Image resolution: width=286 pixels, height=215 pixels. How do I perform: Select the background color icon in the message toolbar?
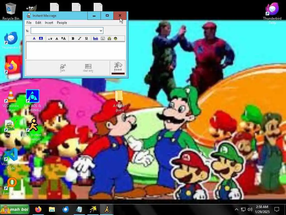41,38
